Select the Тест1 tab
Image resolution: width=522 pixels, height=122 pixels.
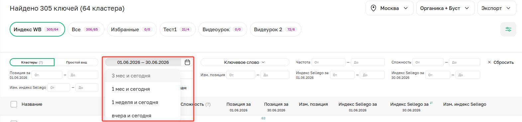click(x=177, y=29)
